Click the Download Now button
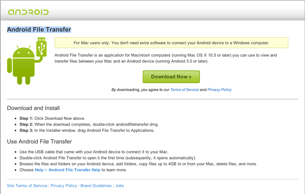This screenshot has height=194, width=305. 171,77
